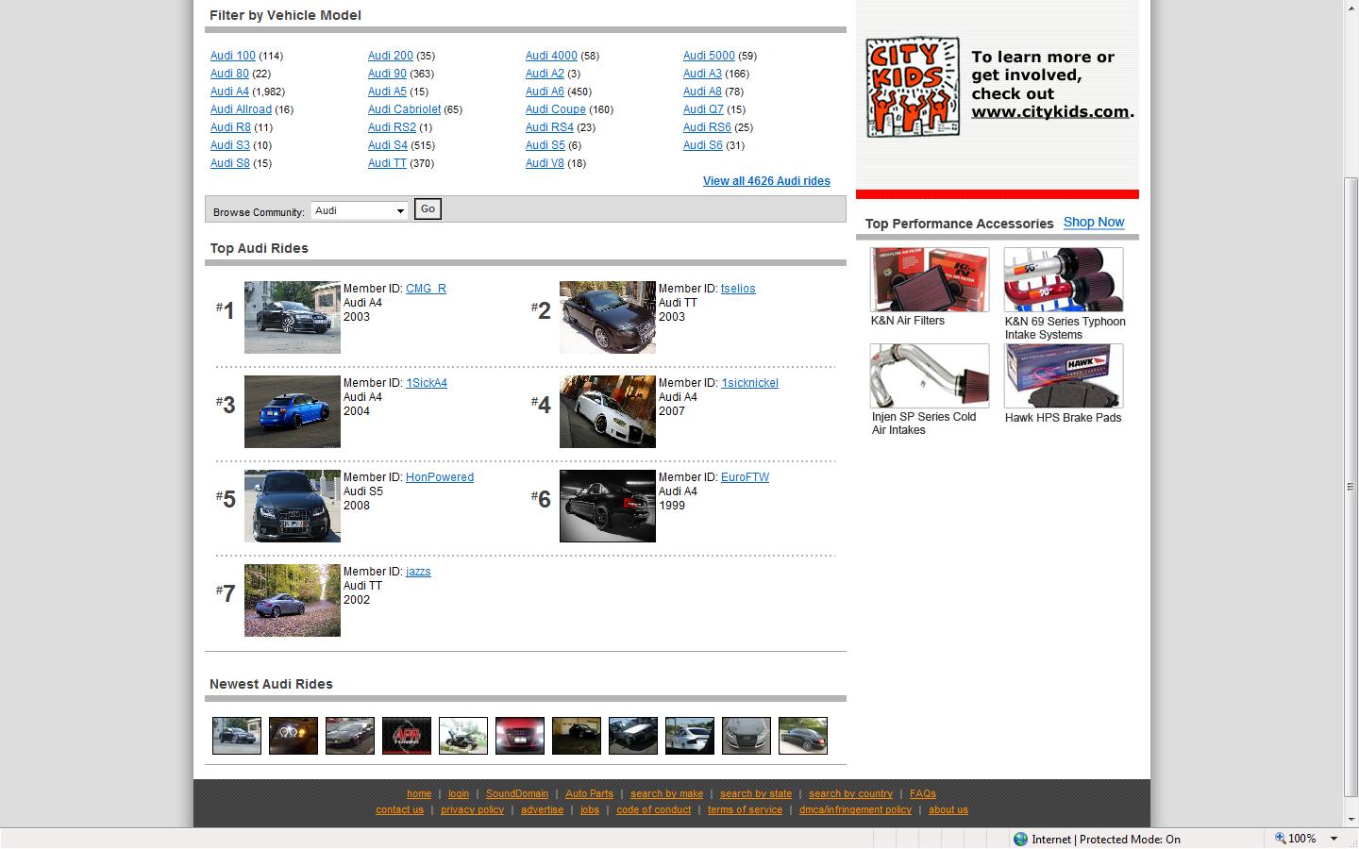Screen dimensions: 1359x849
Task: View the blue Audi A4 by 1SickA4
Action: click(x=292, y=411)
